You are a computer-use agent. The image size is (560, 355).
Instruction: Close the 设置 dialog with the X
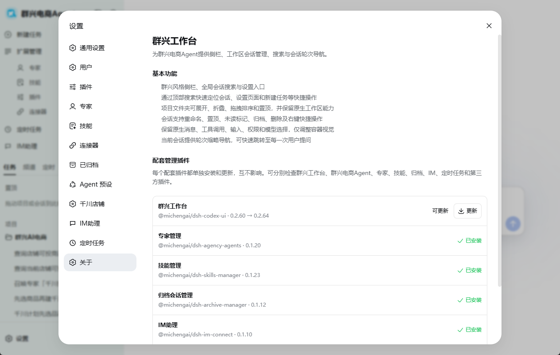coord(489,26)
